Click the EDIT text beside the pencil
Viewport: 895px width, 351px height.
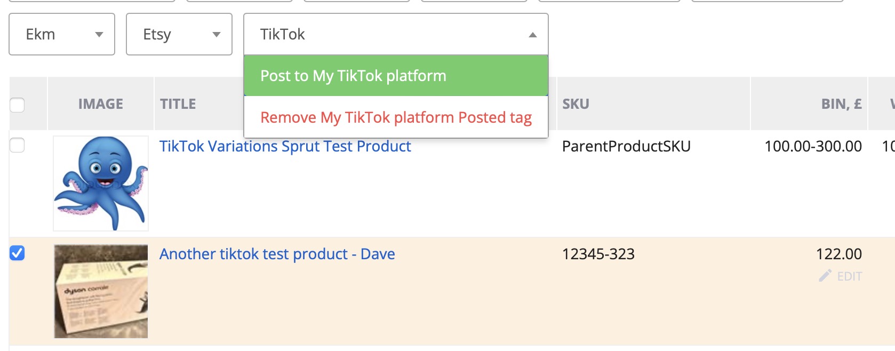pyautogui.click(x=850, y=276)
